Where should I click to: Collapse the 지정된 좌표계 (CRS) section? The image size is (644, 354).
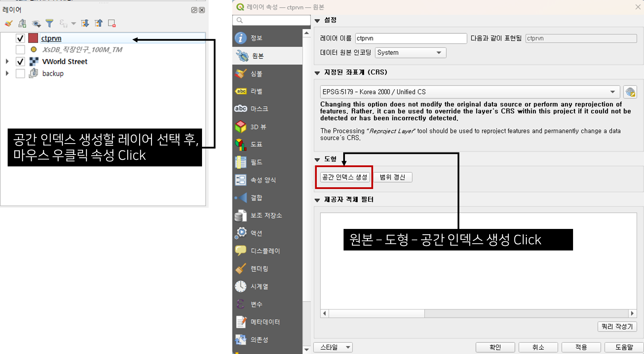coord(317,73)
